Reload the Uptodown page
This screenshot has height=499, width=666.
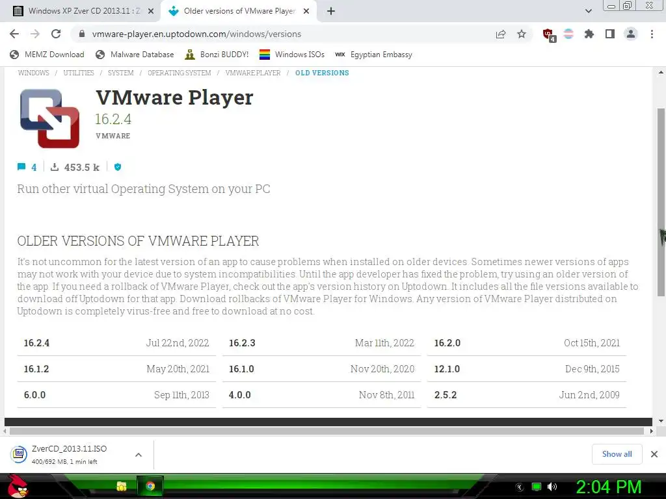56,34
